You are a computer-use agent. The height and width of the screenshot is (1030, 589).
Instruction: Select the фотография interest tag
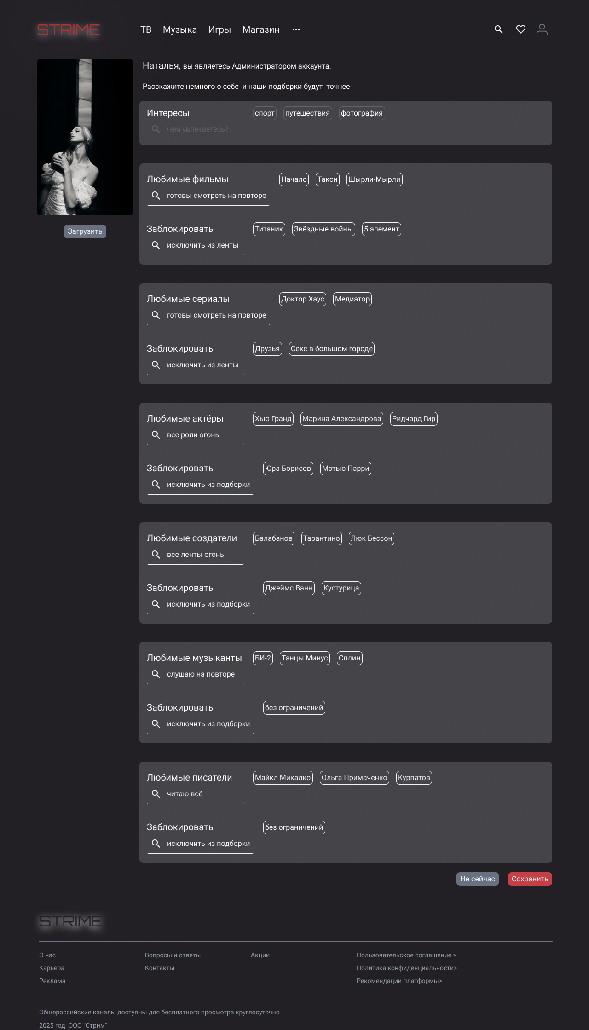[362, 113]
